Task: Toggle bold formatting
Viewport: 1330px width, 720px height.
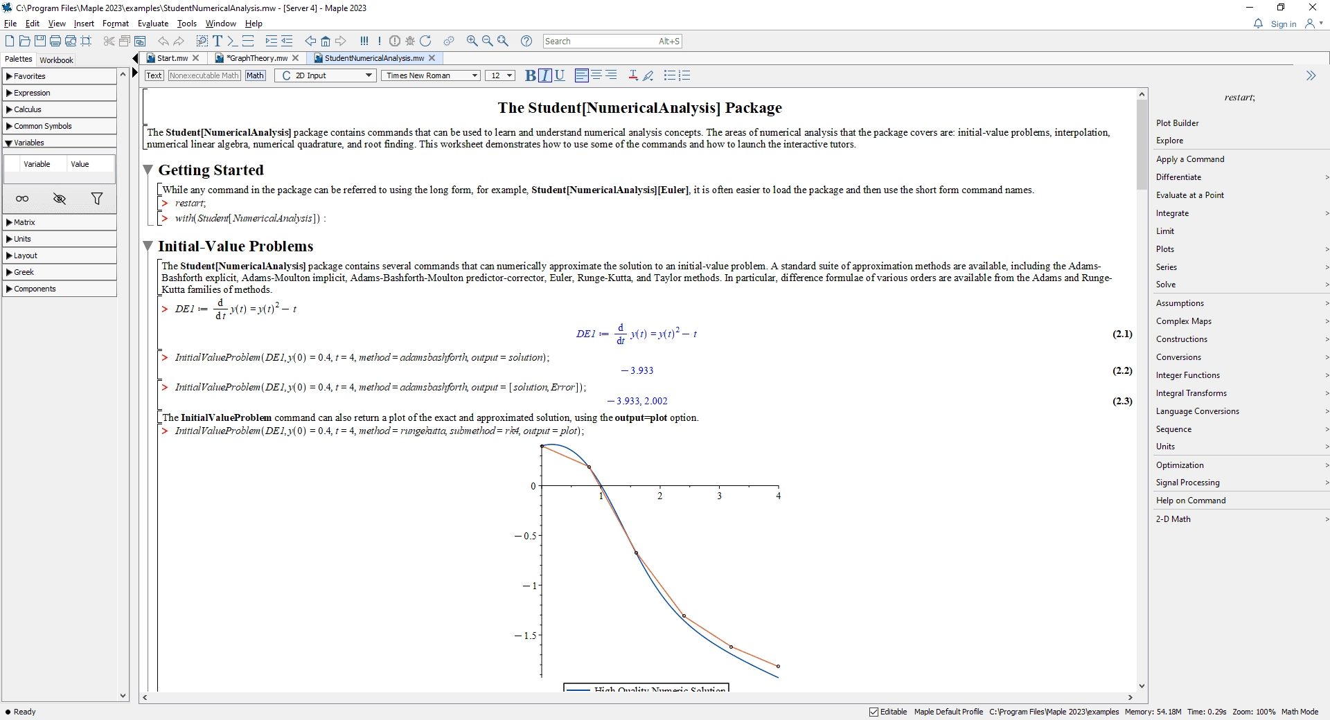Action: point(530,75)
